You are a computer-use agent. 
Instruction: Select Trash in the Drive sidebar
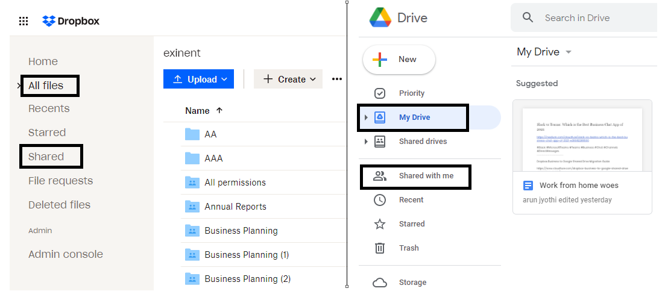point(409,248)
